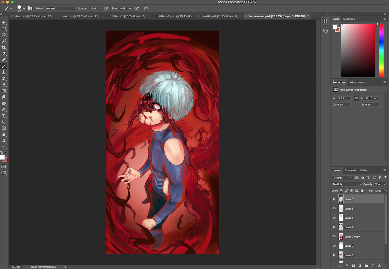Select the Healing Brush tool
This screenshot has height=269, width=389.
point(4,60)
